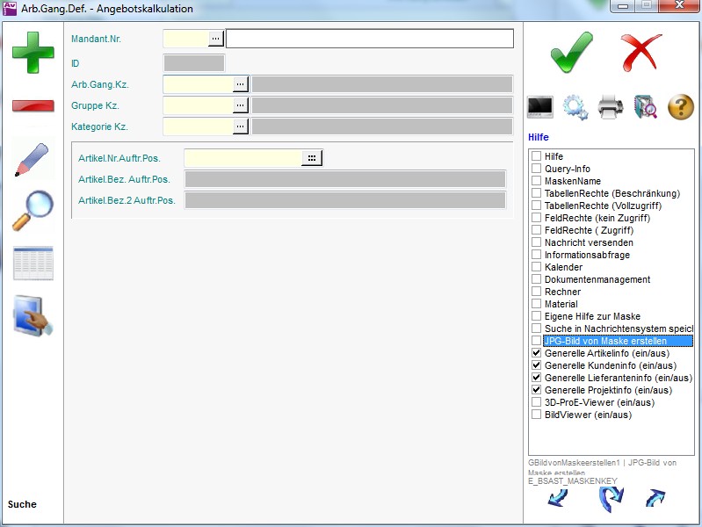
Task: Select the JPG-Bild von Maske erstellen entry
Action: point(604,341)
